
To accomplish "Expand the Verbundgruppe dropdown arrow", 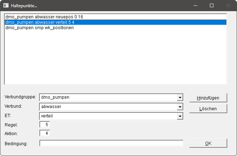I will tap(180, 98).
